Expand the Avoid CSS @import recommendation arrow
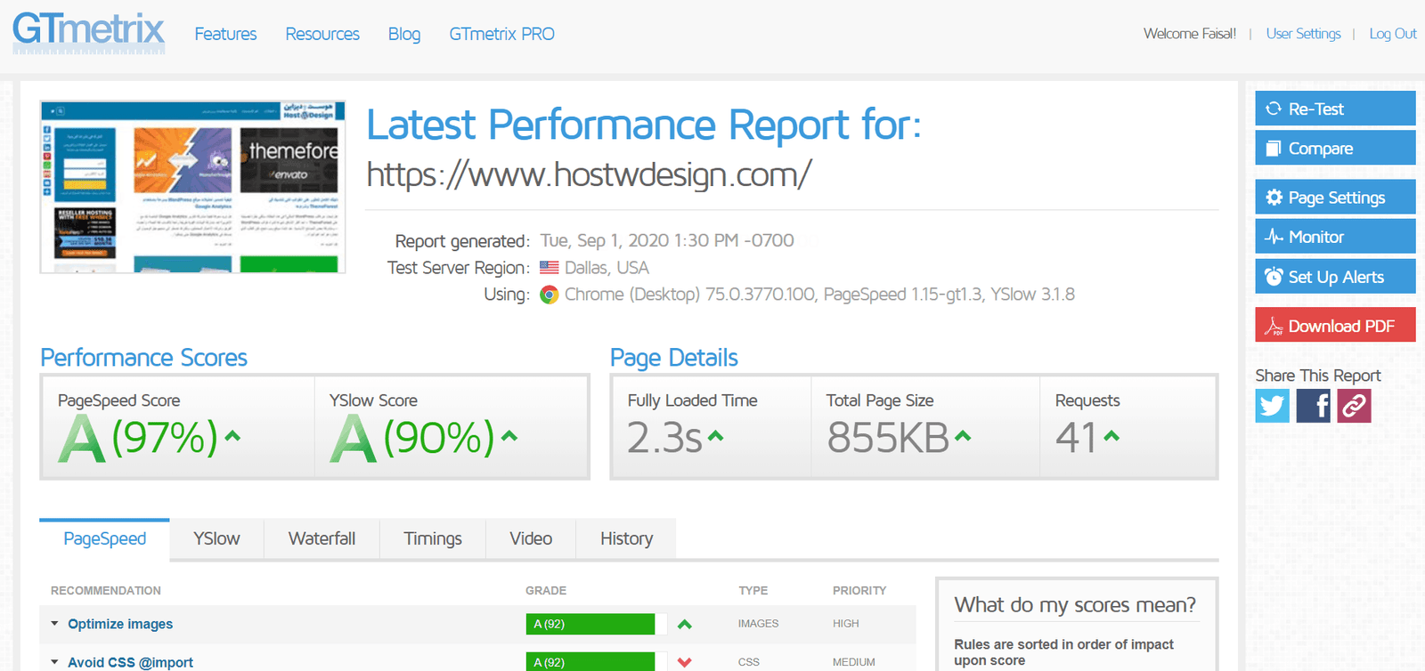The height and width of the screenshot is (671, 1425). click(54, 662)
